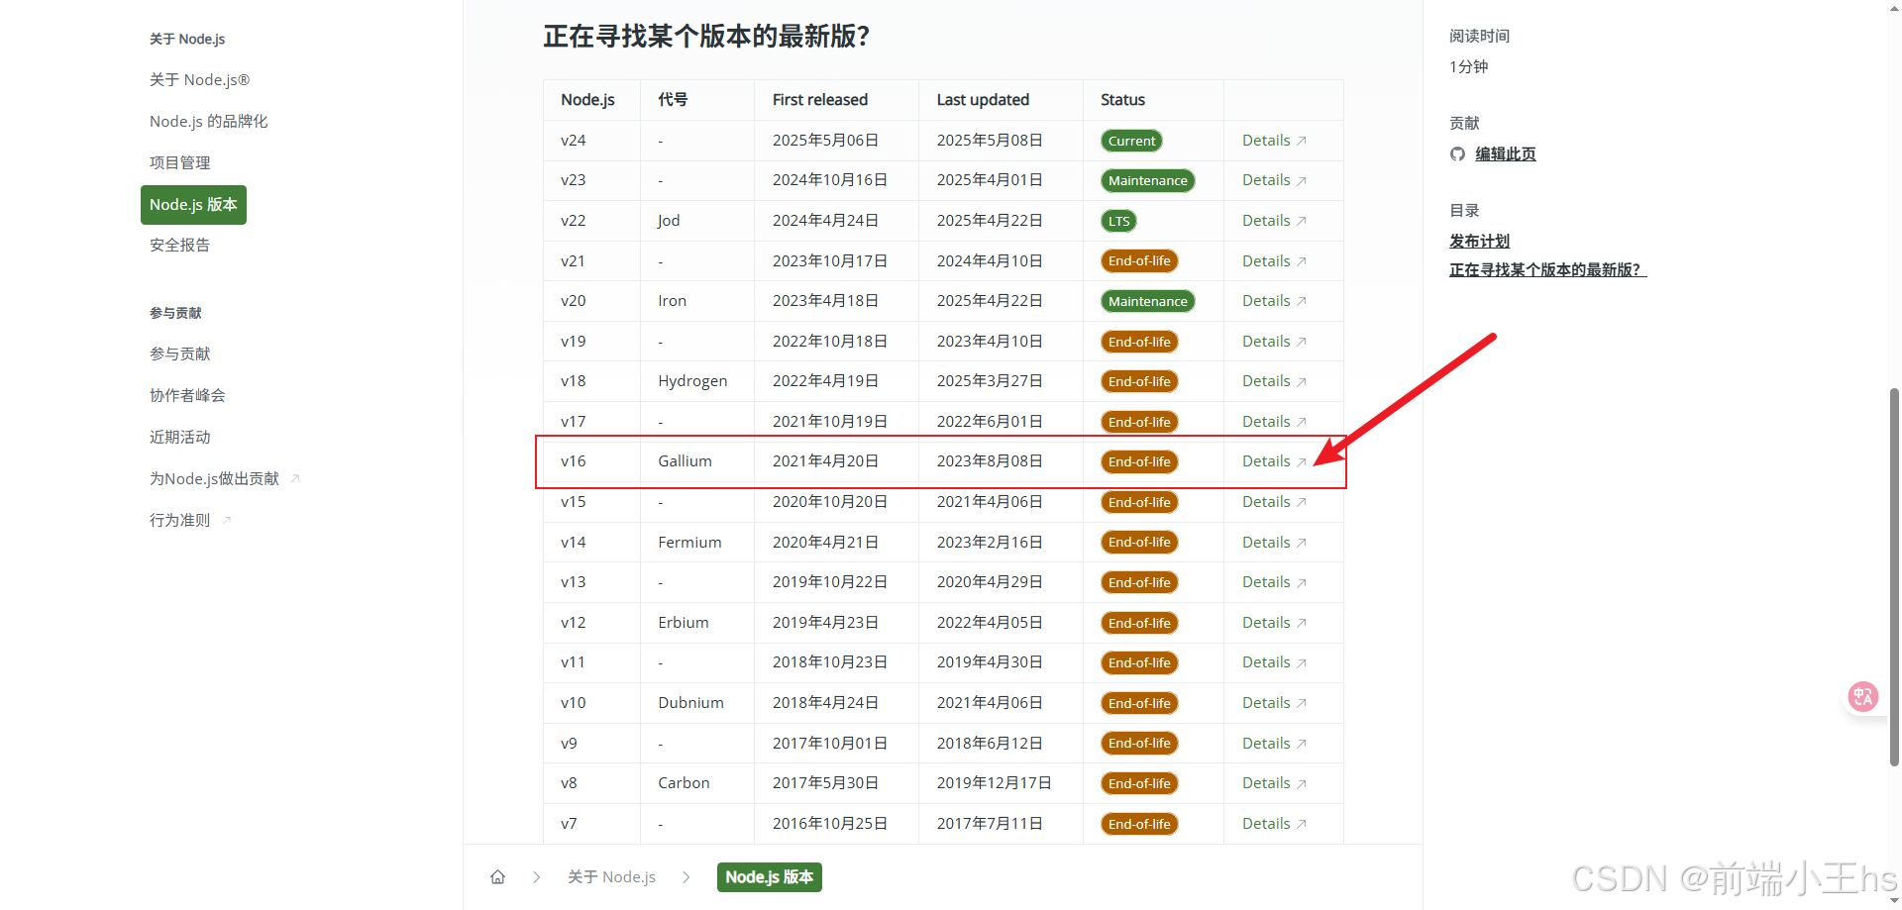Click the LTS status badge for v22
Image resolution: width=1902 pixels, height=910 pixels.
tap(1118, 221)
